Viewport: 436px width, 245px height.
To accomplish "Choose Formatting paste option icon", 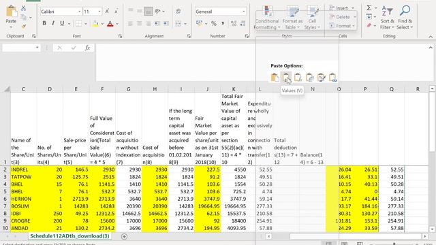I will tap(321, 77).
